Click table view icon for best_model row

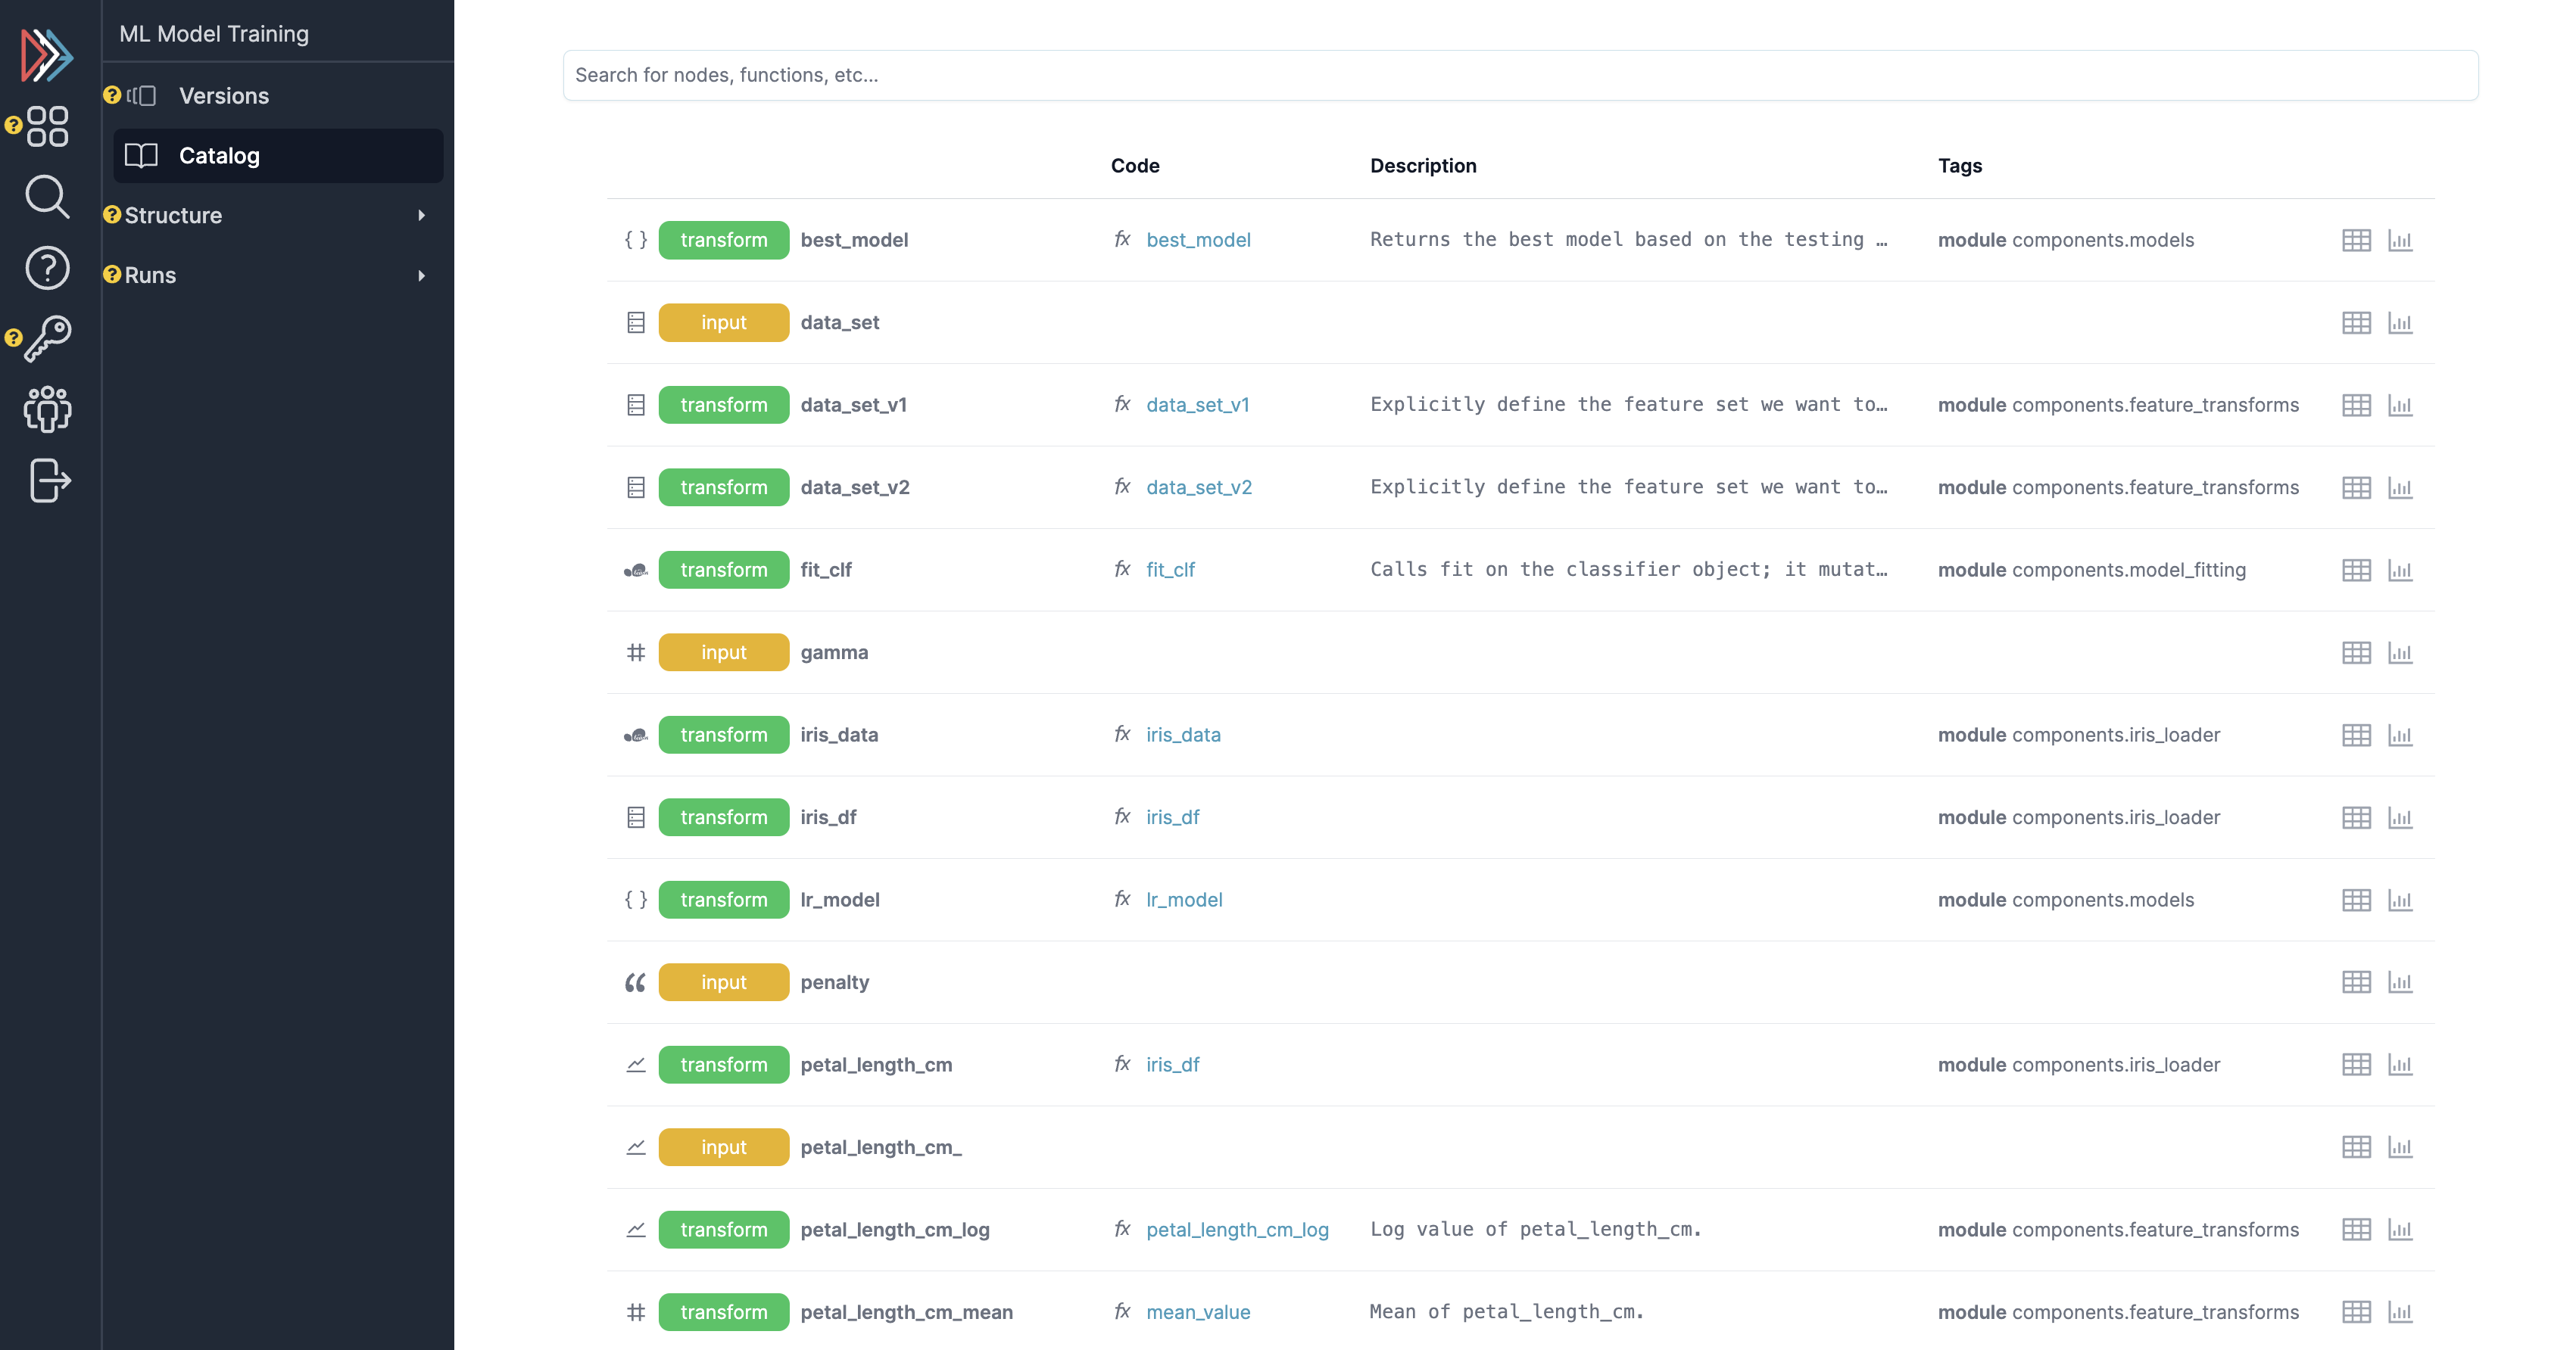point(2355,241)
